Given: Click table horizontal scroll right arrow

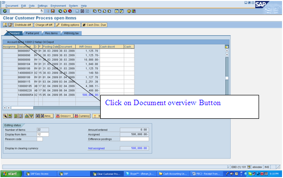Looking at the screenshot, I should [x=8, y=108].
